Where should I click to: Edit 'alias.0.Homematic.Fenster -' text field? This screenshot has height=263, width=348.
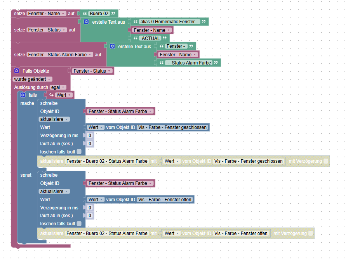click(x=169, y=22)
